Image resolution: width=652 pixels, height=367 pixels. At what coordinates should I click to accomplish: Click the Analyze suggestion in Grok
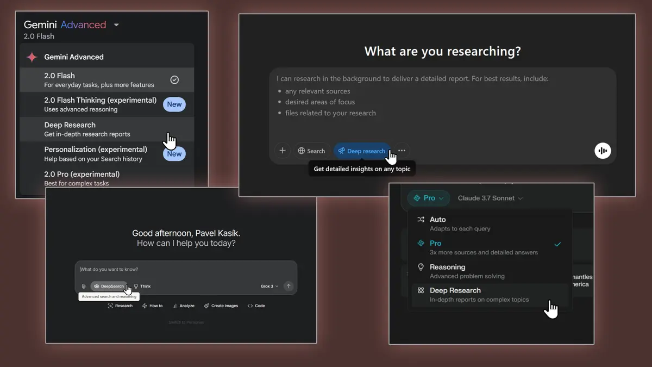184,306
